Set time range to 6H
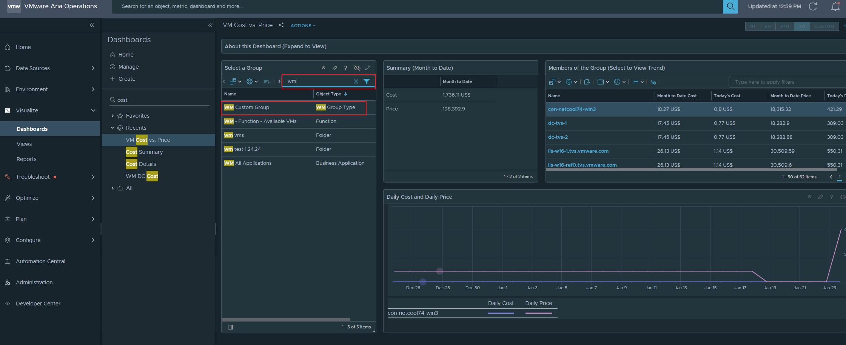 [768, 26]
